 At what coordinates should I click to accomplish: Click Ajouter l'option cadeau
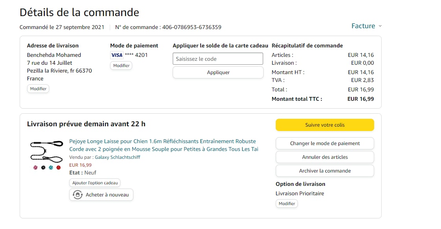95,183
